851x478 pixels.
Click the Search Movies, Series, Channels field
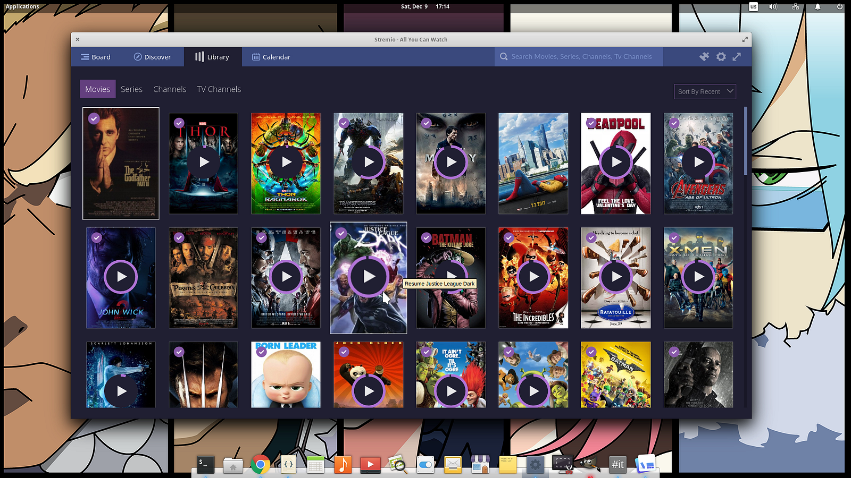(x=579, y=56)
